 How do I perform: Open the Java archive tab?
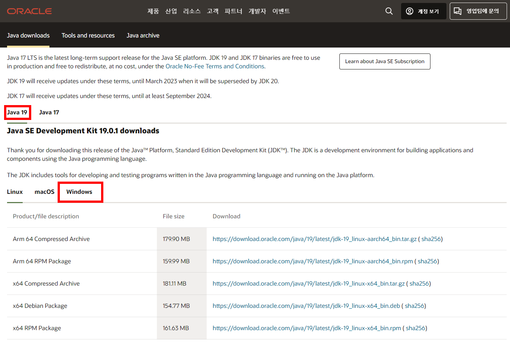click(143, 36)
